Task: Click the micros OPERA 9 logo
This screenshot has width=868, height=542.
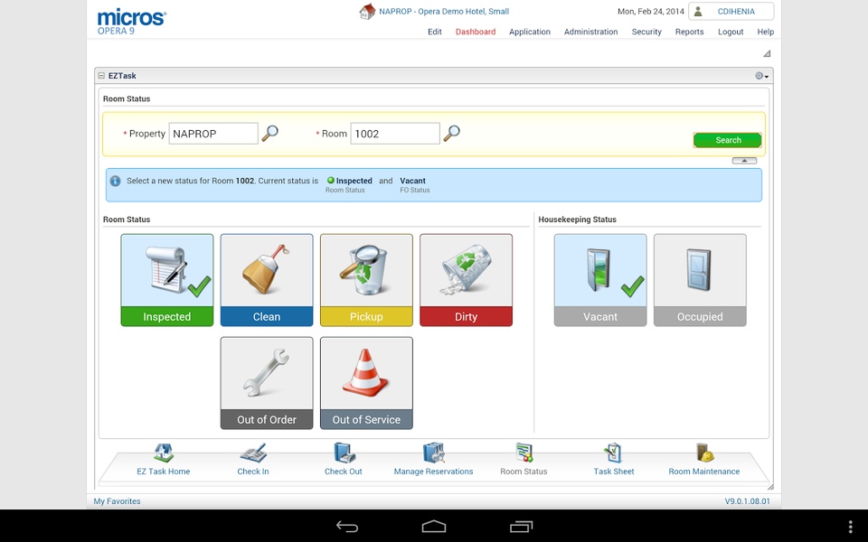Action: pyautogui.click(x=131, y=22)
